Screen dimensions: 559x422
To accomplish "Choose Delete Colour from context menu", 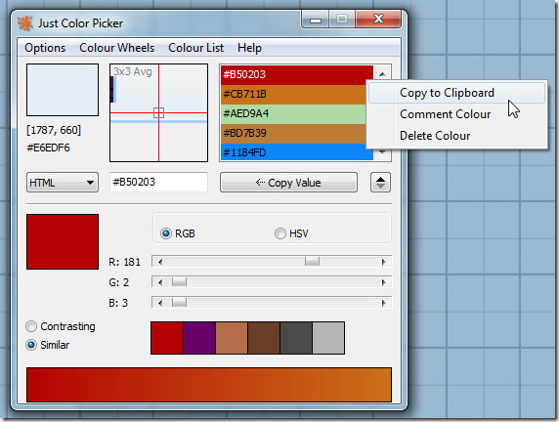I will click(x=456, y=136).
